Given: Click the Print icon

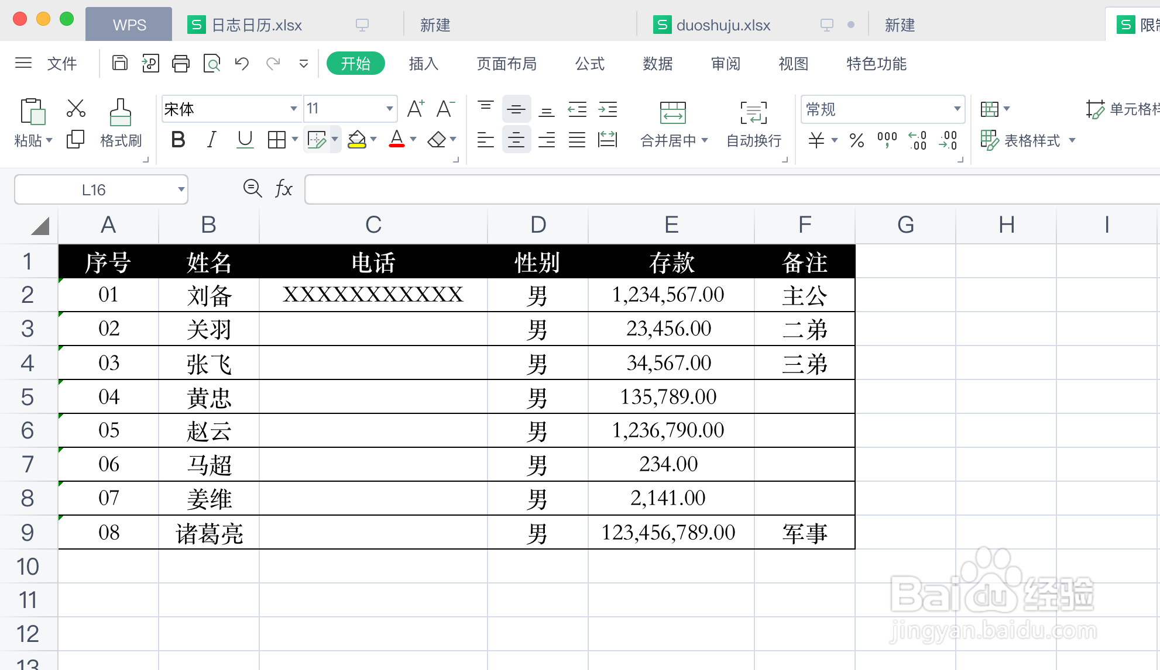Looking at the screenshot, I should pyautogui.click(x=181, y=63).
